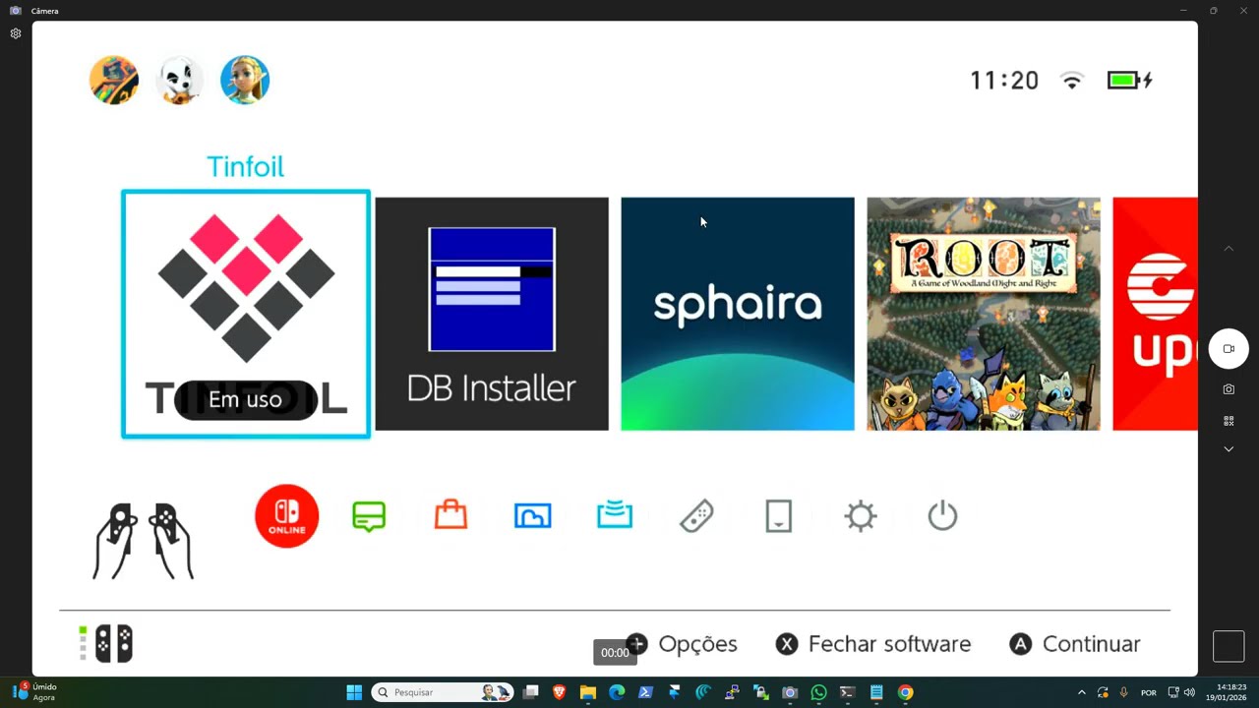Switch to QR code scan mode

[x=1229, y=421]
